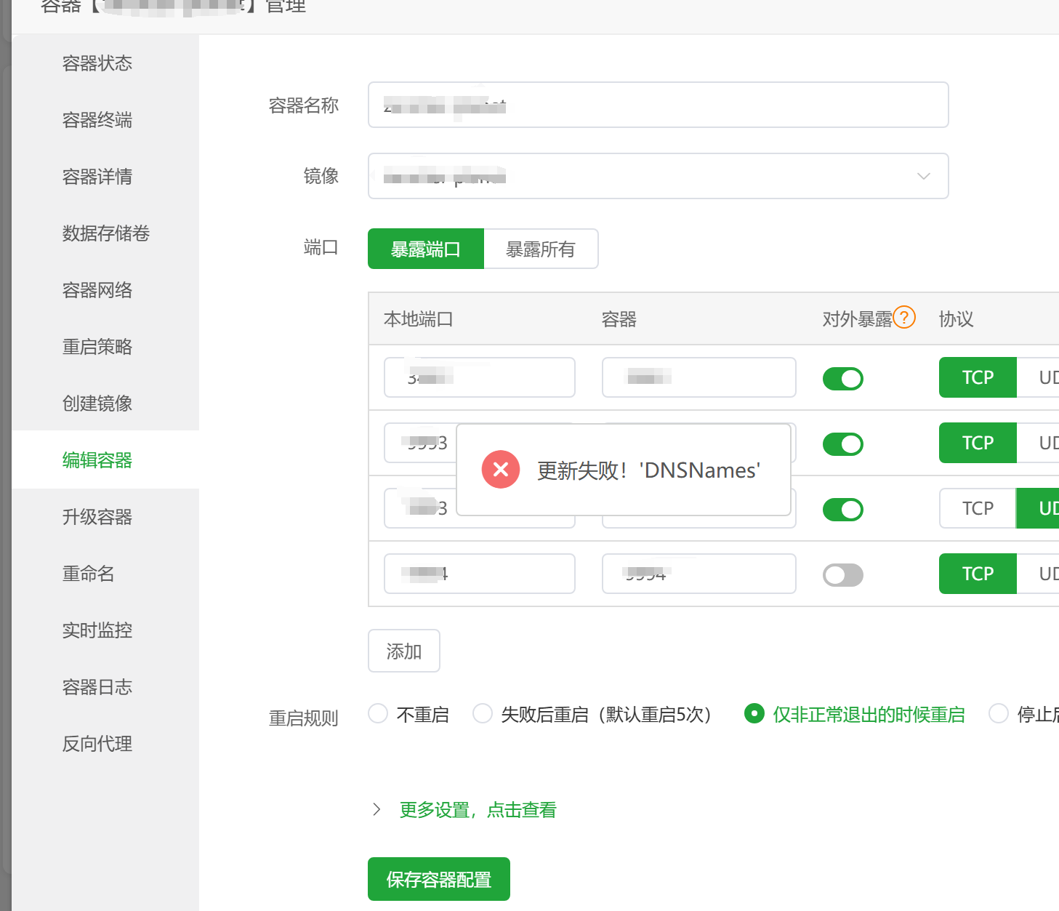Click the 容器名称 input field
Viewport: 1059px width, 911px height.
658,105
